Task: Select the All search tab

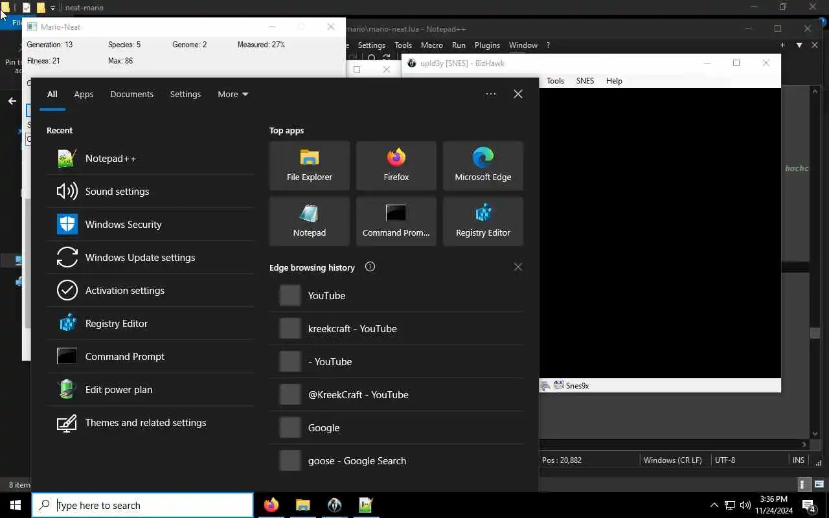Action: click(x=52, y=94)
